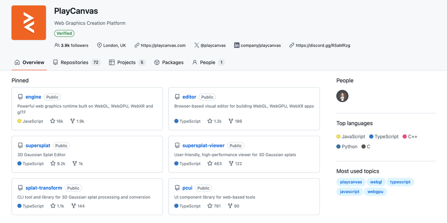Click the link icon beside playcanvas.com
The image size is (447, 223).
137,45
